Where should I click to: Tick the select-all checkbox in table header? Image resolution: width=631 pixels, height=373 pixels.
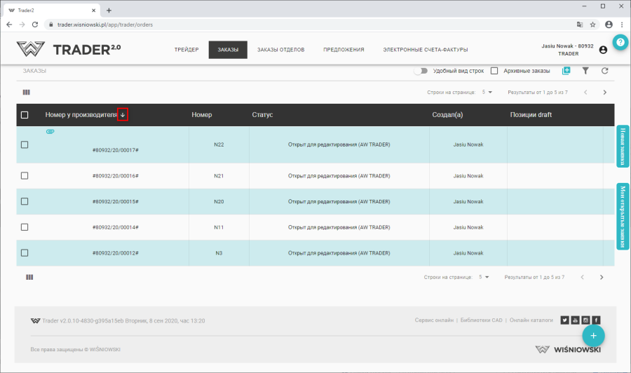[x=25, y=115]
